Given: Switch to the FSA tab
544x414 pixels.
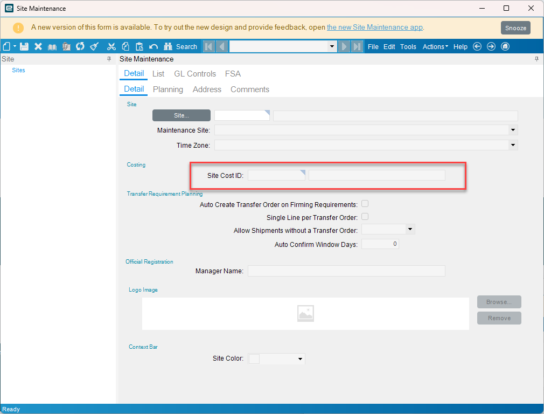Looking at the screenshot, I should [x=233, y=74].
